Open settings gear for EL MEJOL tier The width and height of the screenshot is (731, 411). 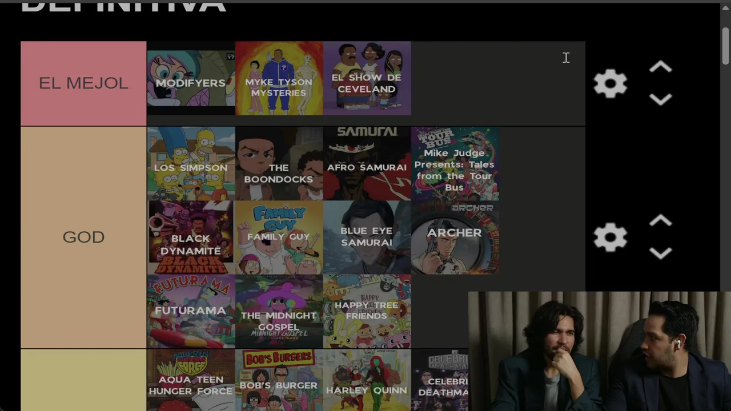[610, 84]
